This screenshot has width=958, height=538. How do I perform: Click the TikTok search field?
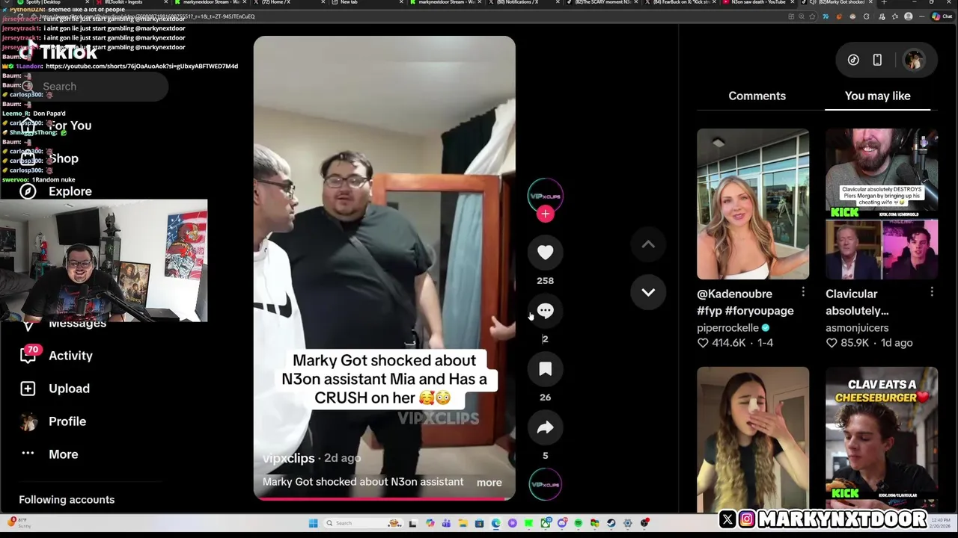(94, 87)
